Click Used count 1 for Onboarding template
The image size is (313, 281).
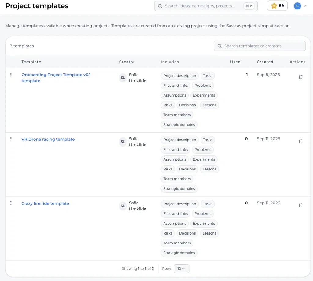tap(247, 75)
